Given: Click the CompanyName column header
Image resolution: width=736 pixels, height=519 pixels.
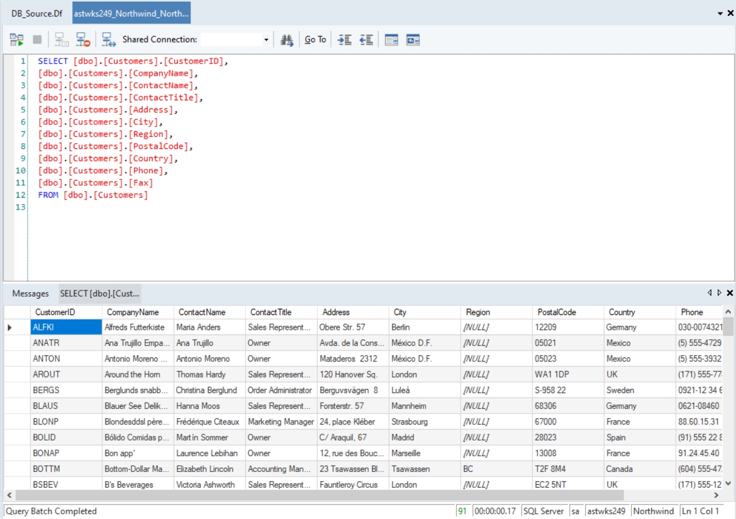Looking at the screenshot, I should click(x=133, y=312).
